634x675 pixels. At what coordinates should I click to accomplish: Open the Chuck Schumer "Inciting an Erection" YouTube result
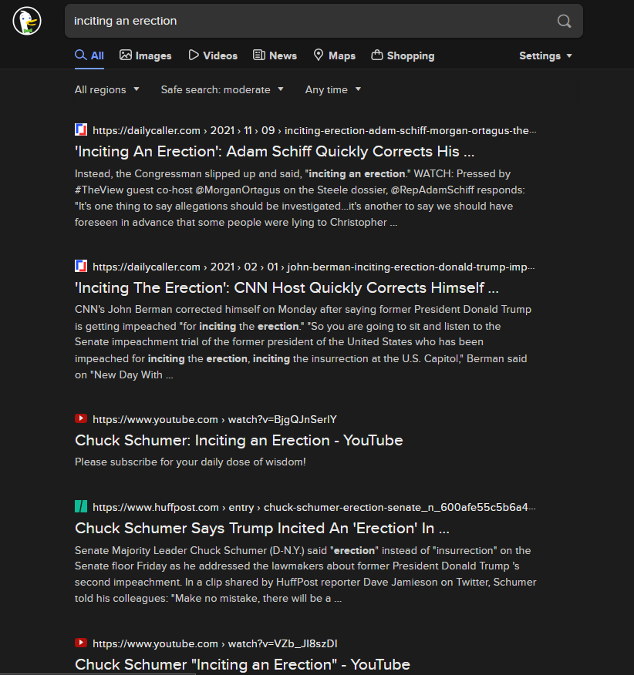tap(242, 664)
